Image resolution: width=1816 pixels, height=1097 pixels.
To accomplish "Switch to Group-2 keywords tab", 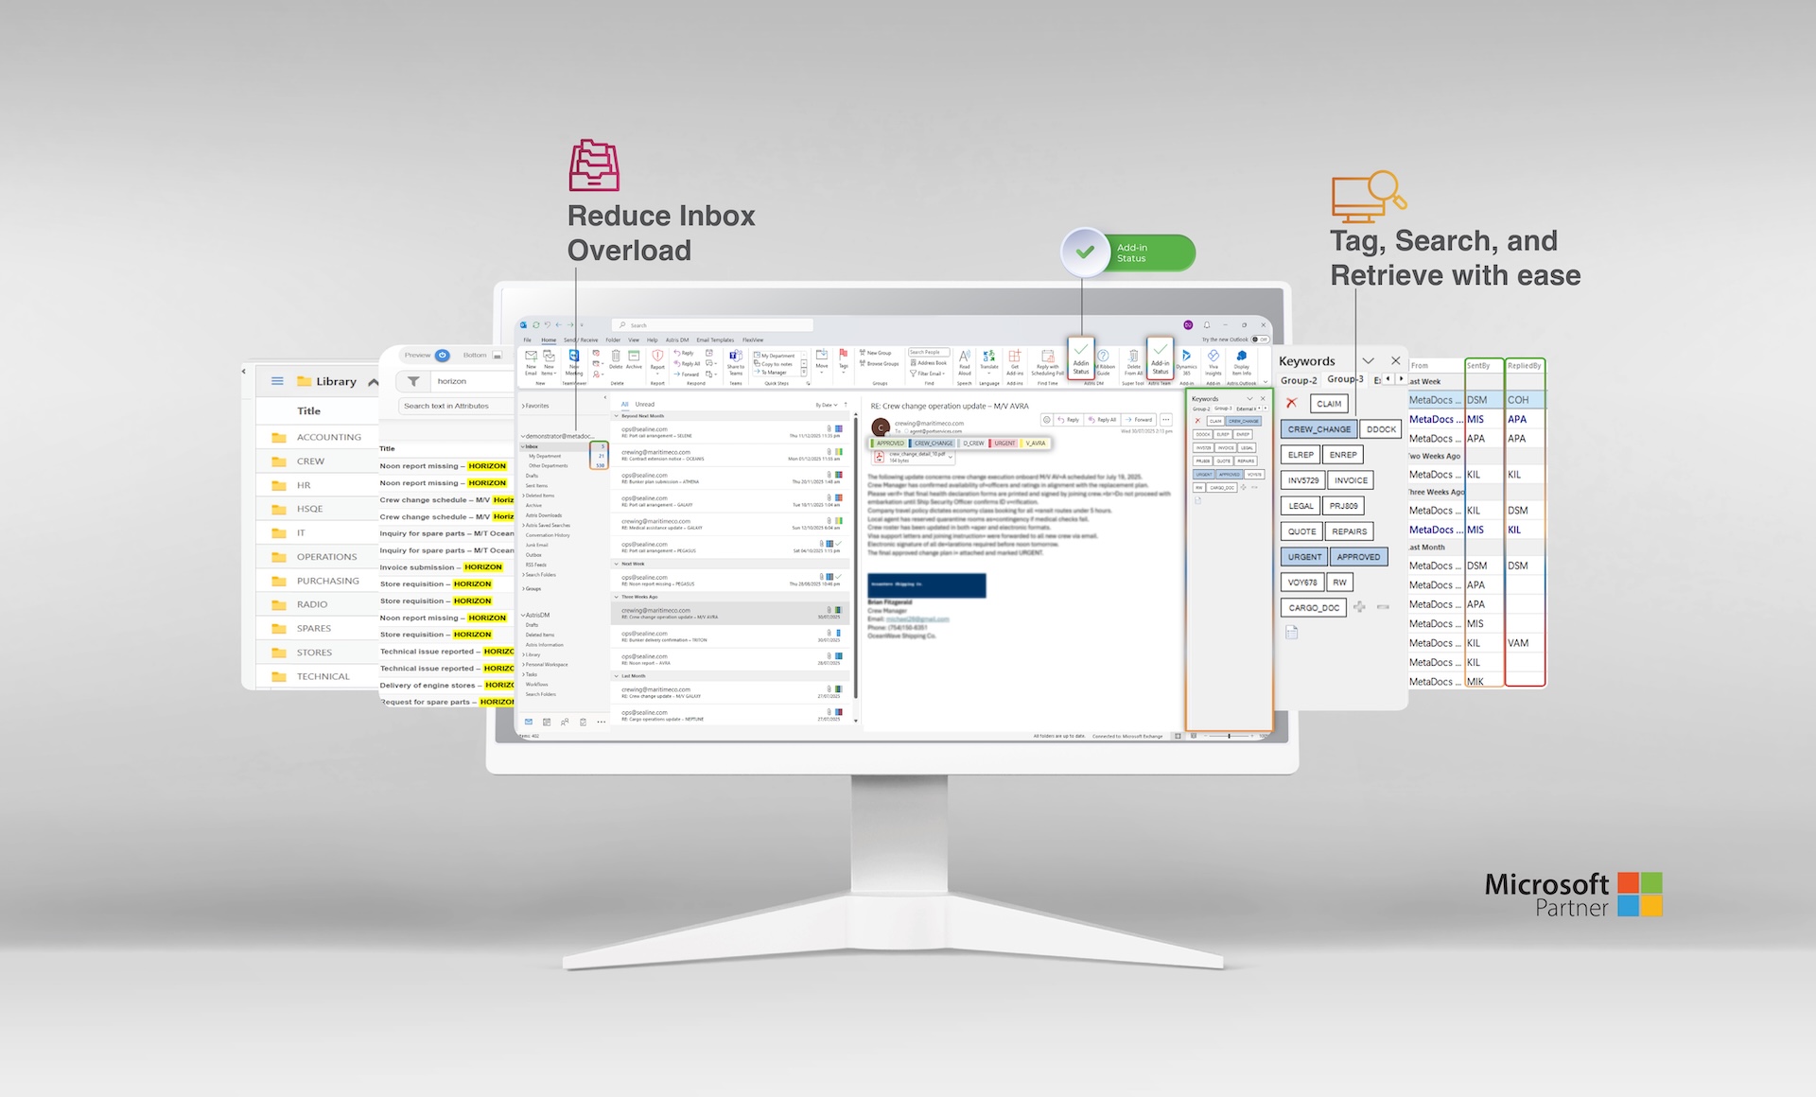I will click(x=1299, y=380).
